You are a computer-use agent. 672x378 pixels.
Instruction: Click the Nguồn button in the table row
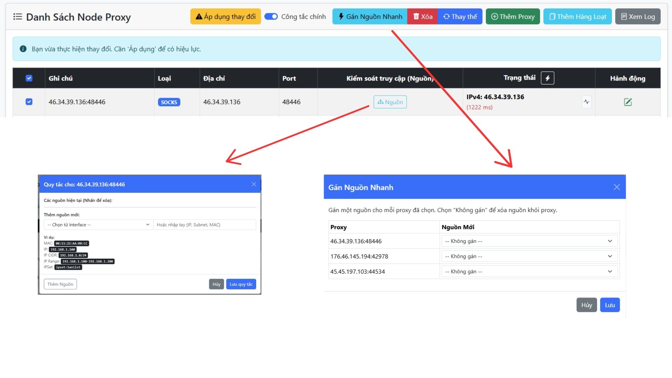click(390, 102)
